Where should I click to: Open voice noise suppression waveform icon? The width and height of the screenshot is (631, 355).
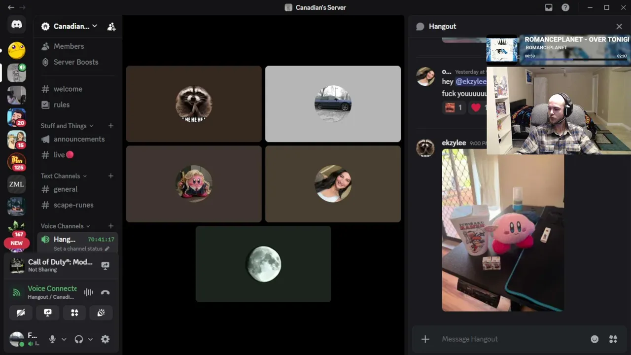pos(88,292)
